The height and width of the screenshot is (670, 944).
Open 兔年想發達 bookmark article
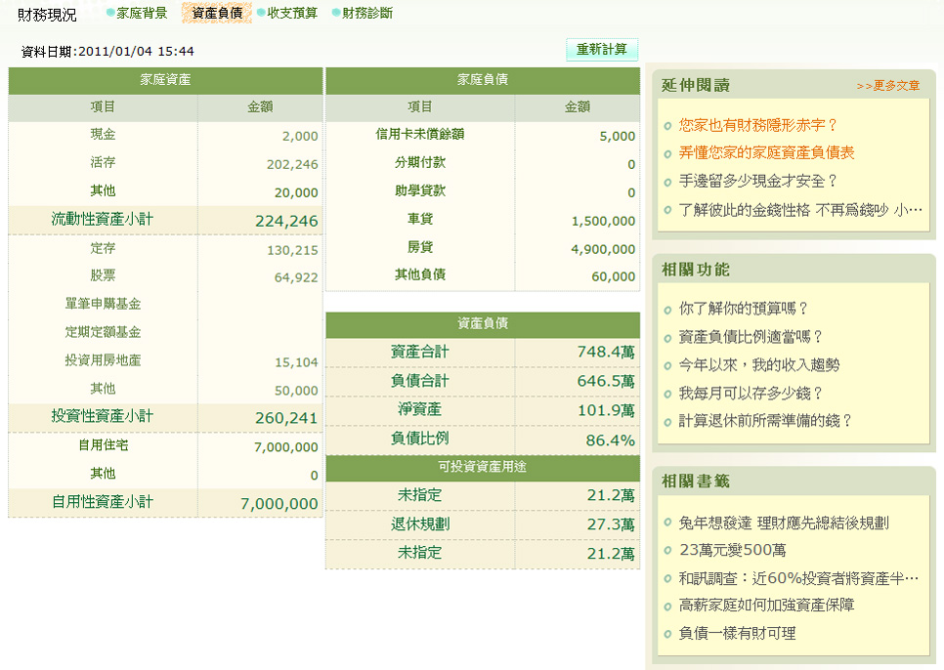coord(784,523)
